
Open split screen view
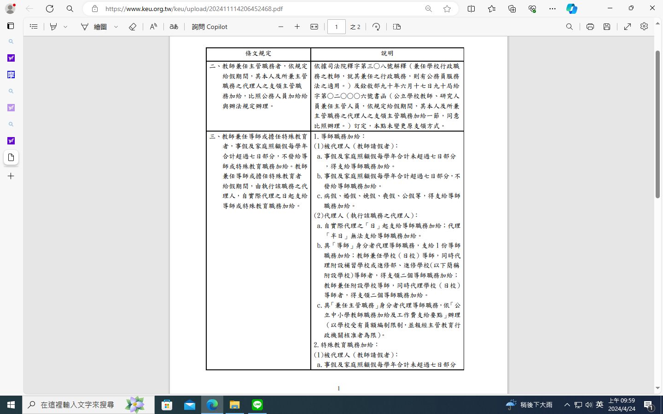coord(471,9)
